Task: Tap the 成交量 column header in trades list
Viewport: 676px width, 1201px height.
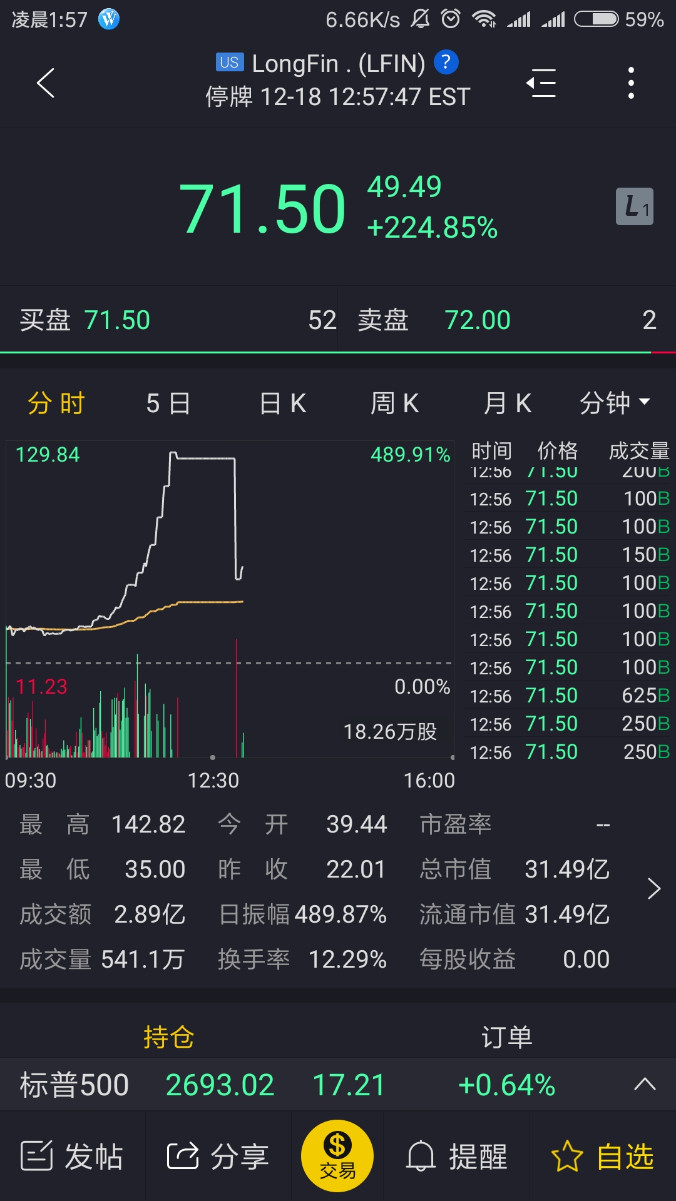Action: click(639, 450)
